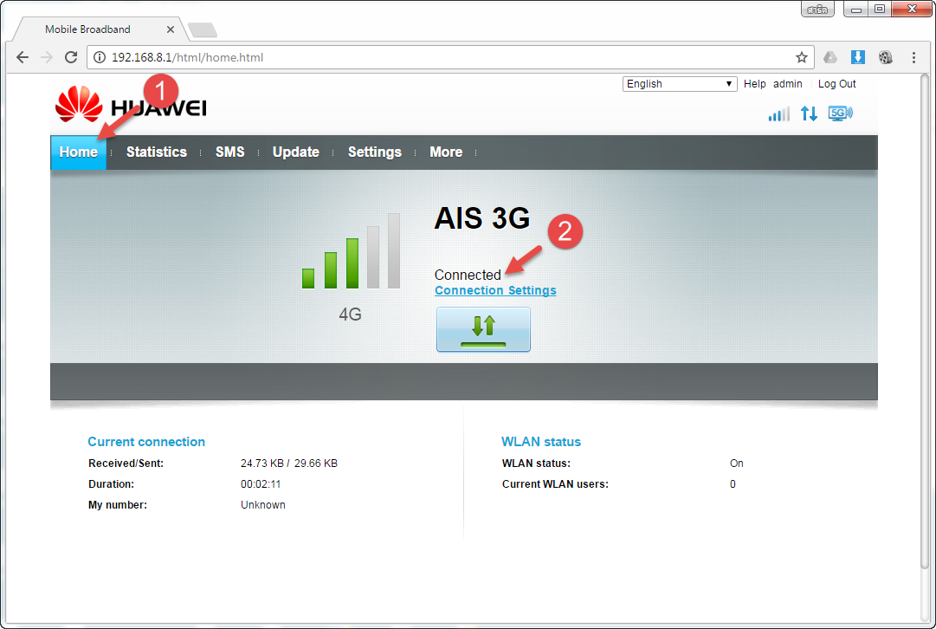Click the Current WLAN users label

coord(555,484)
